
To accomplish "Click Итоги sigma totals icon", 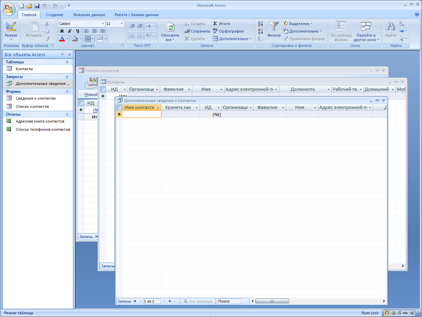I will point(215,24).
